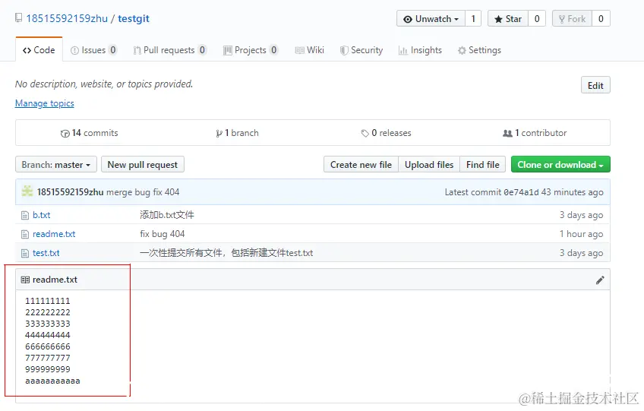The height and width of the screenshot is (411, 644).
Task: Open committer 18515592159zhu in the commit bar
Action: point(70,192)
